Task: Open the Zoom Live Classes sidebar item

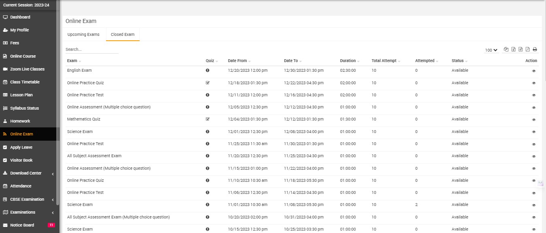Action: [x=27, y=69]
